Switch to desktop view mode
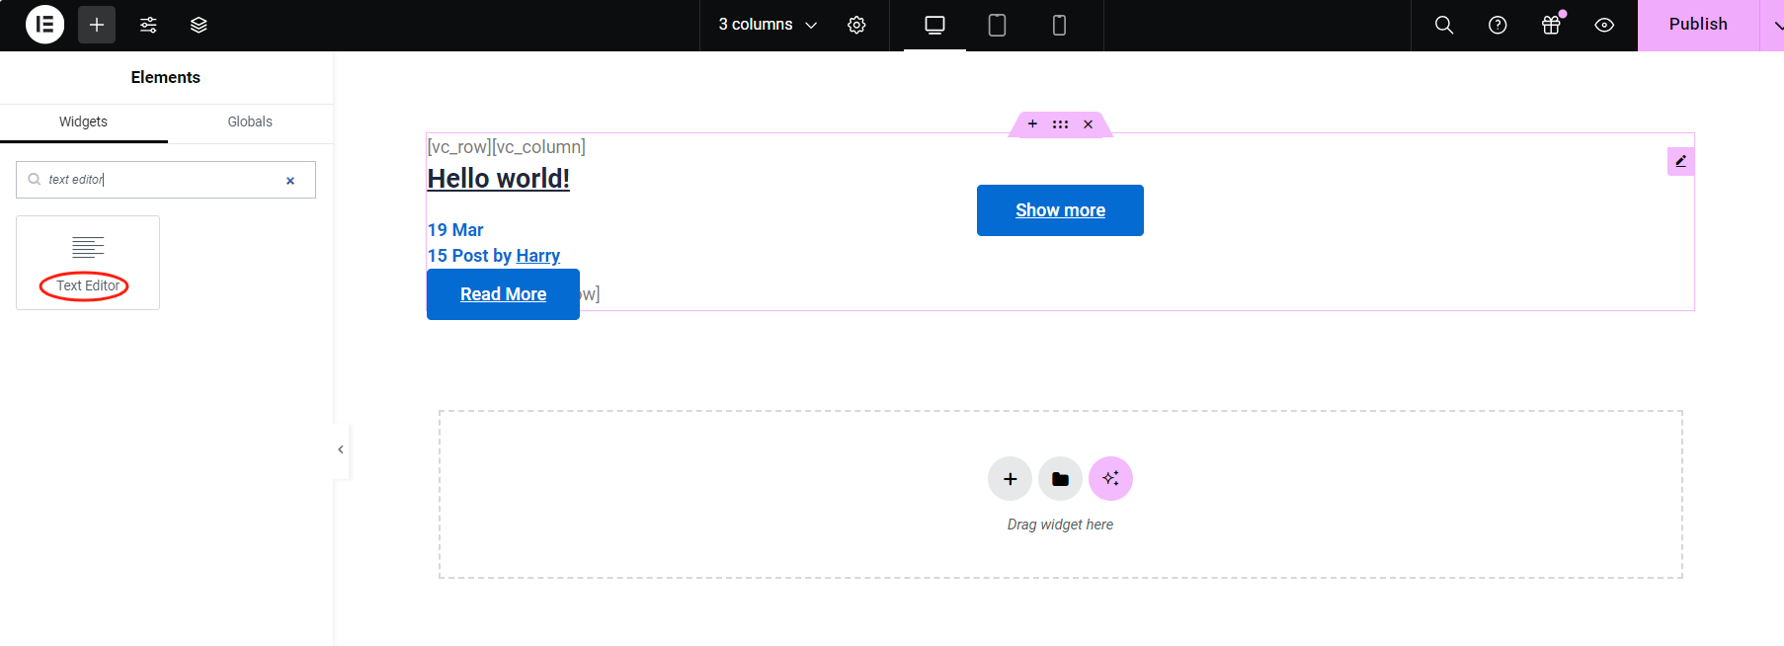The width and height of the screenshot is (1784, 646). coord(934,25)
